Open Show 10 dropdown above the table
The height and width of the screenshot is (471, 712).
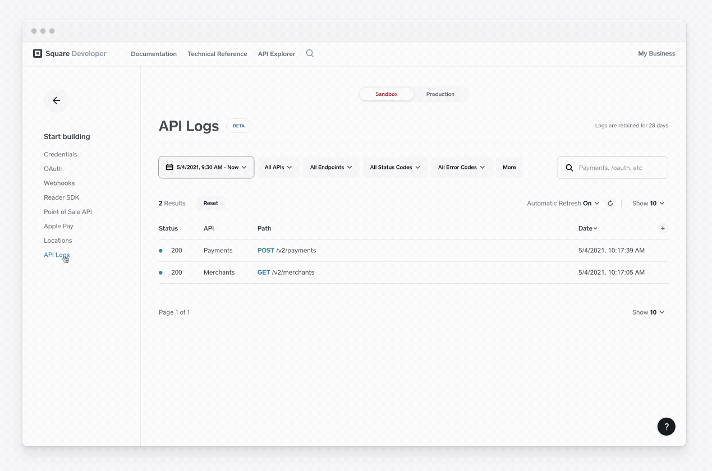648,204
